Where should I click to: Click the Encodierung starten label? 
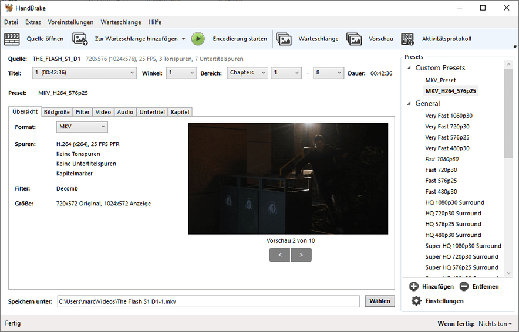point(240,39)
